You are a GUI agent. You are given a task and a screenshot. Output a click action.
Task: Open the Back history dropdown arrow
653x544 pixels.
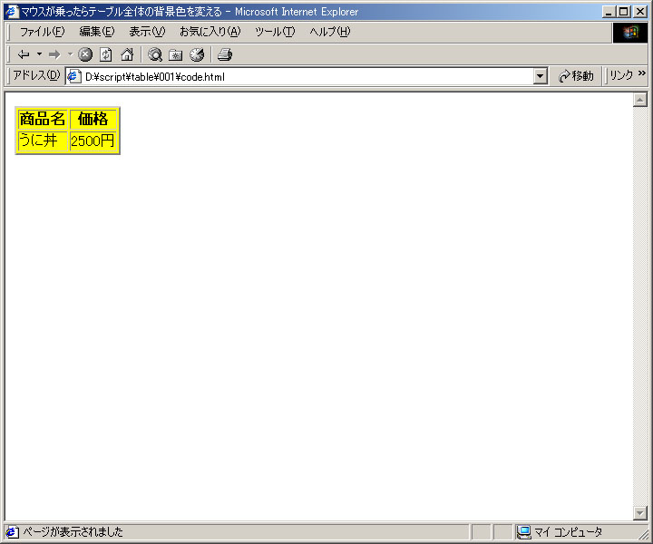[39, 54]
